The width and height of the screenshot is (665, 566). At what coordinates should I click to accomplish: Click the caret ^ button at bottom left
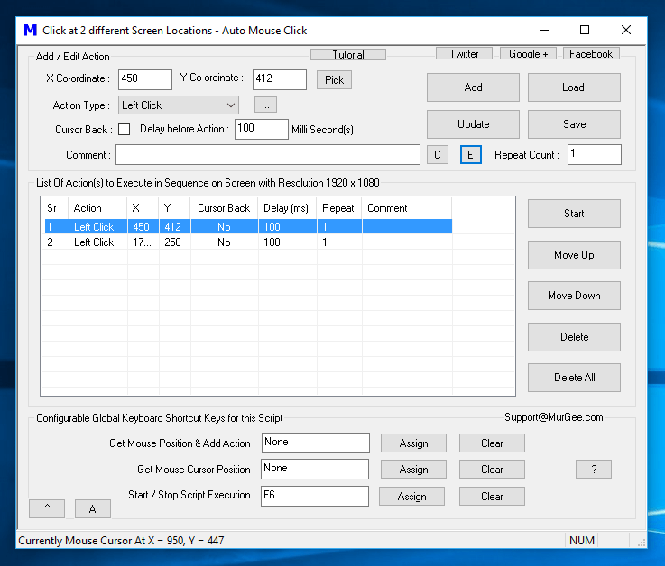pos(47,508)
